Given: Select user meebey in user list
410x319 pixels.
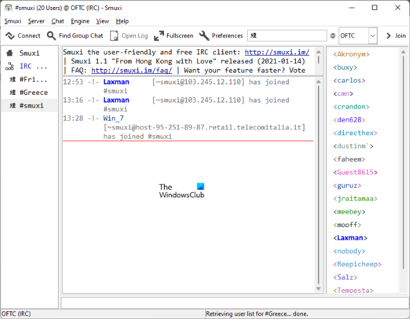Looking at the screenshot, I should pyautogui.click(x=349, y=212).
